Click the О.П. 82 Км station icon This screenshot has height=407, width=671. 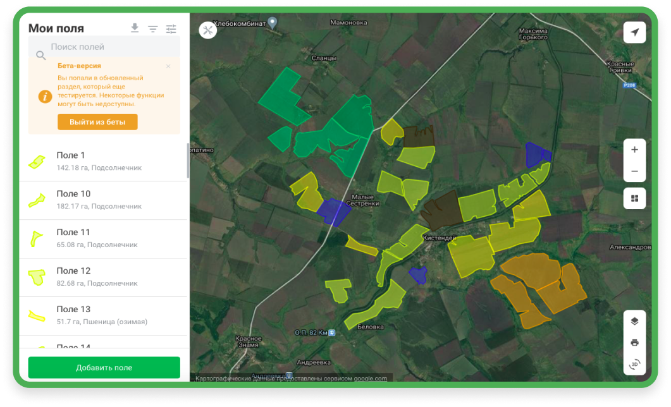click(x=331, y=332)
